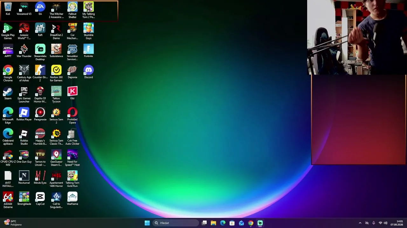
Task: Click the Need for Speed Heat icon
Action: coord(72,158)
